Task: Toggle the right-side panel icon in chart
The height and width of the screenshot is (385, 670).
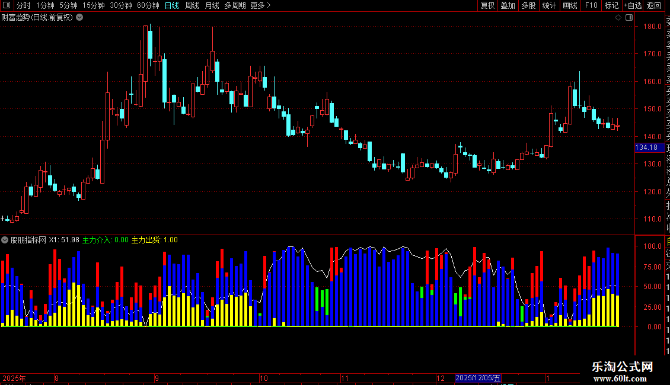Action: coord(629,18)
